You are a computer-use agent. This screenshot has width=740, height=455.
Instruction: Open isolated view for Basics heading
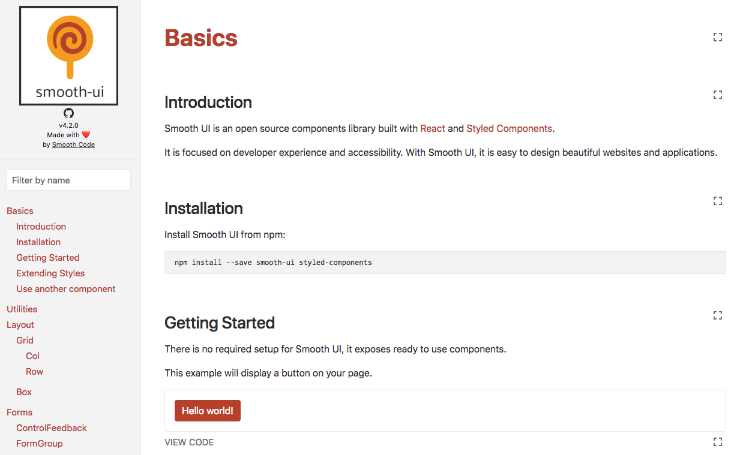tap(717, 37)
